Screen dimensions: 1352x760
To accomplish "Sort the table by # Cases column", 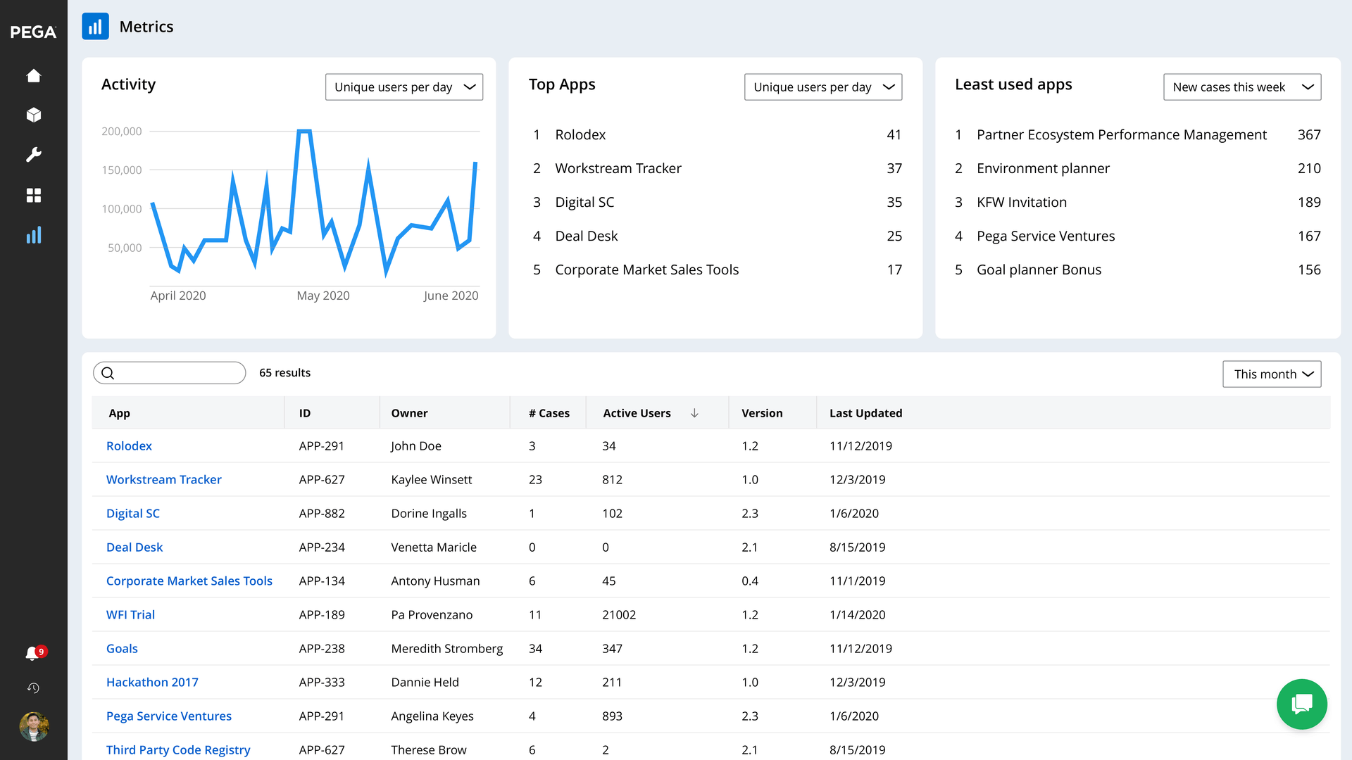I will 548,413.
